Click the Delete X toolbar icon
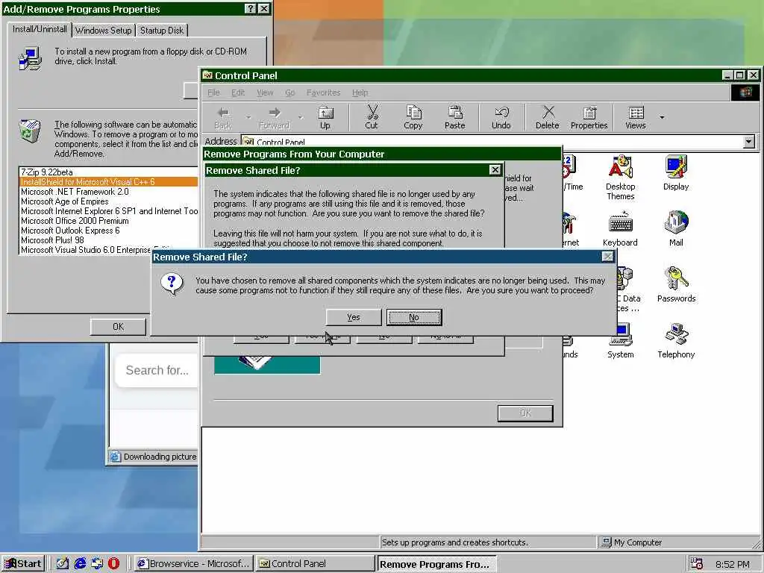Screen dimensions: 764x573 point(548,118)
